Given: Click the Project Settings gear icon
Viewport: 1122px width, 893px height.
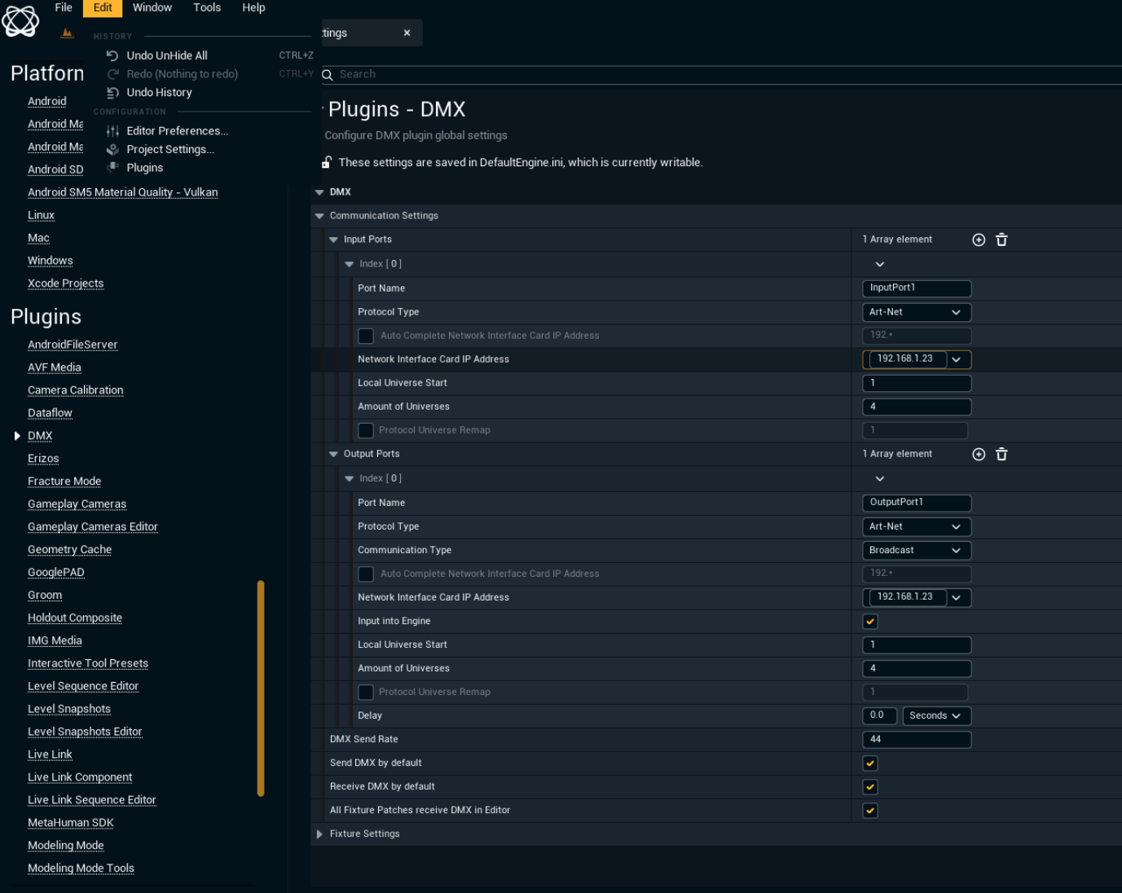Looking at the screenshot, I should point(112,150).
